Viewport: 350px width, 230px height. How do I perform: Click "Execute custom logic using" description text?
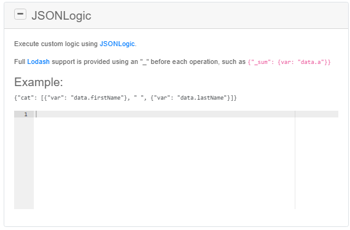56,44
